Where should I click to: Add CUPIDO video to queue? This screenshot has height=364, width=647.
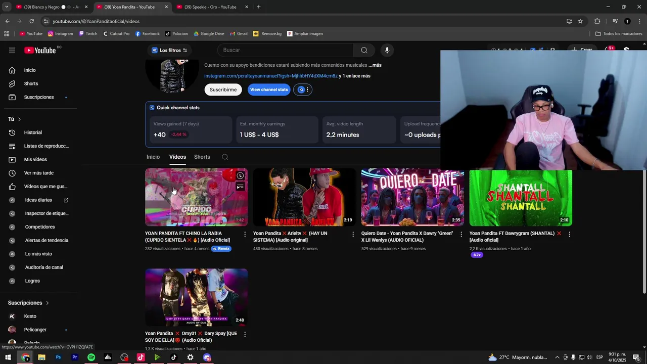click(241, 187)
